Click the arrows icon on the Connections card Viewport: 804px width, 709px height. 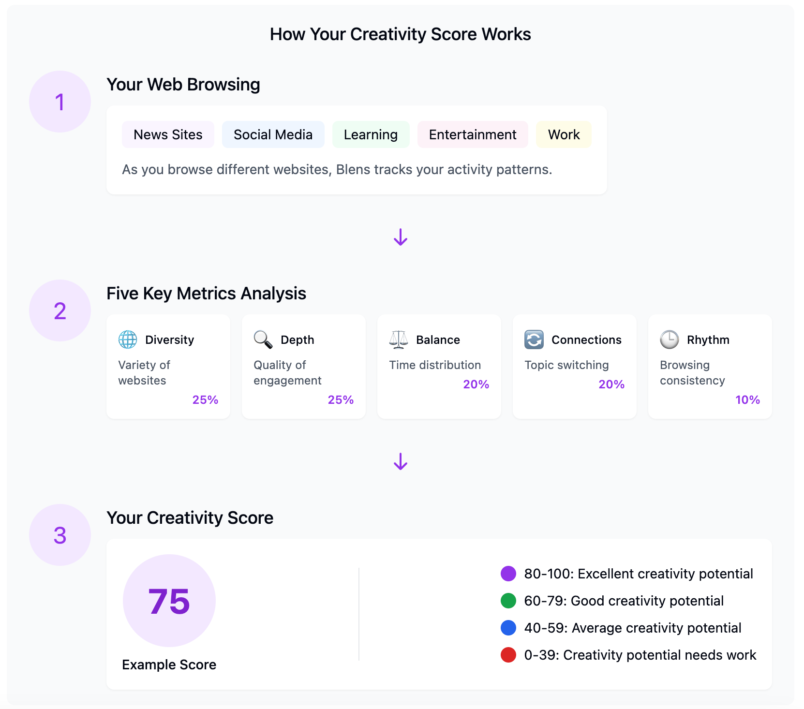pyautogui.click(x=534, y=340)
